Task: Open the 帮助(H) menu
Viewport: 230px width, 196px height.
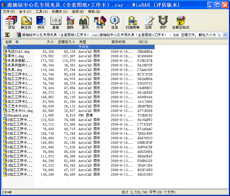Action: [x=94, y=12]
